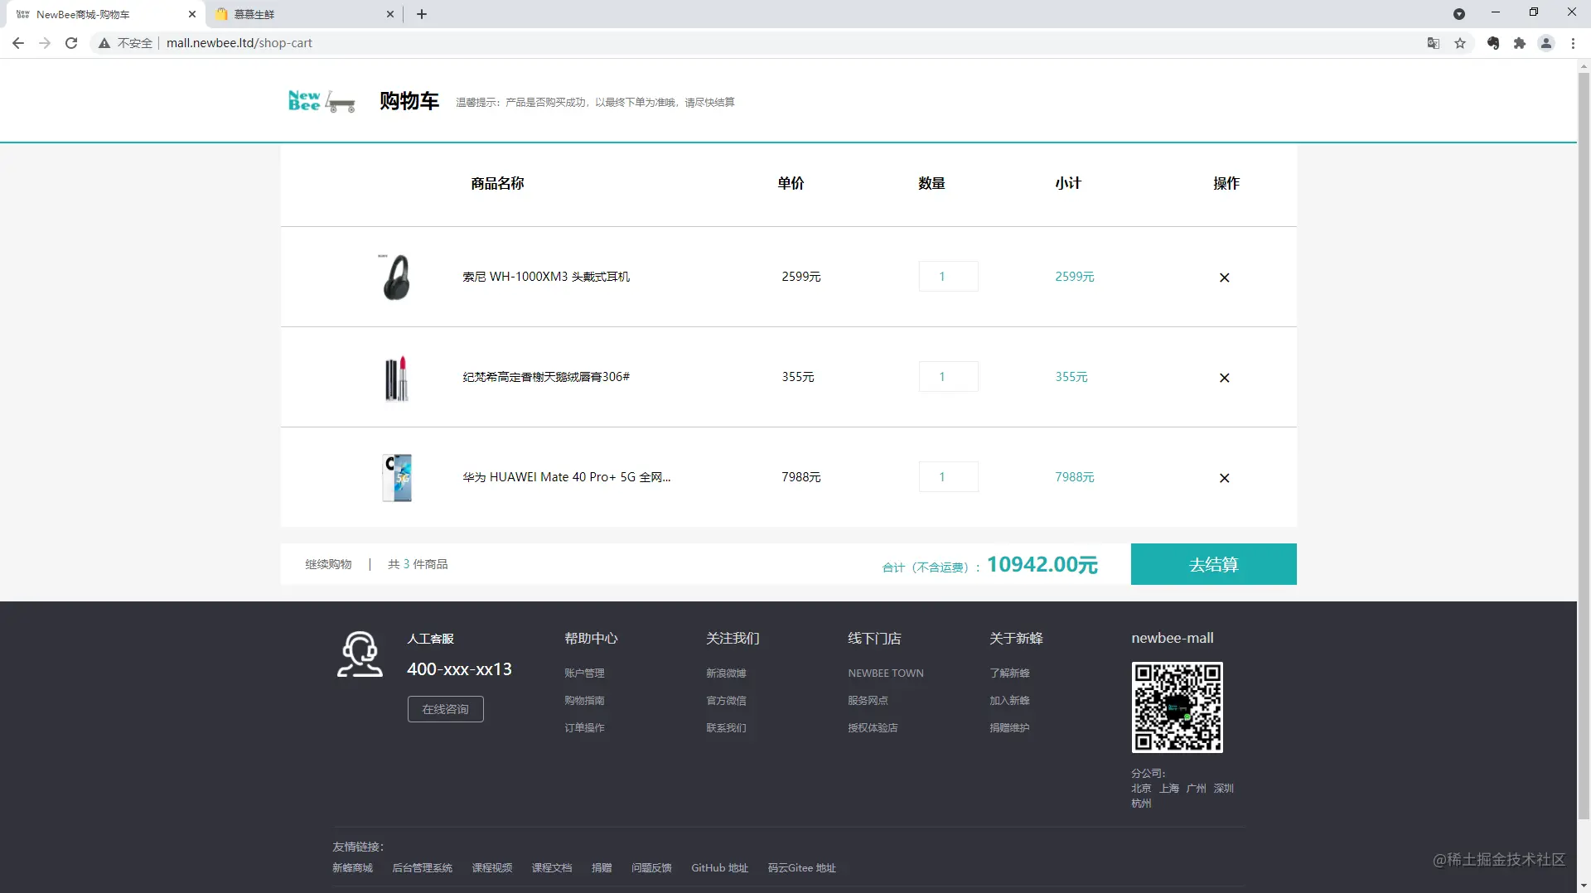
Task: Click the page vertical scrollbar
Action: [x=1584, y=447]
